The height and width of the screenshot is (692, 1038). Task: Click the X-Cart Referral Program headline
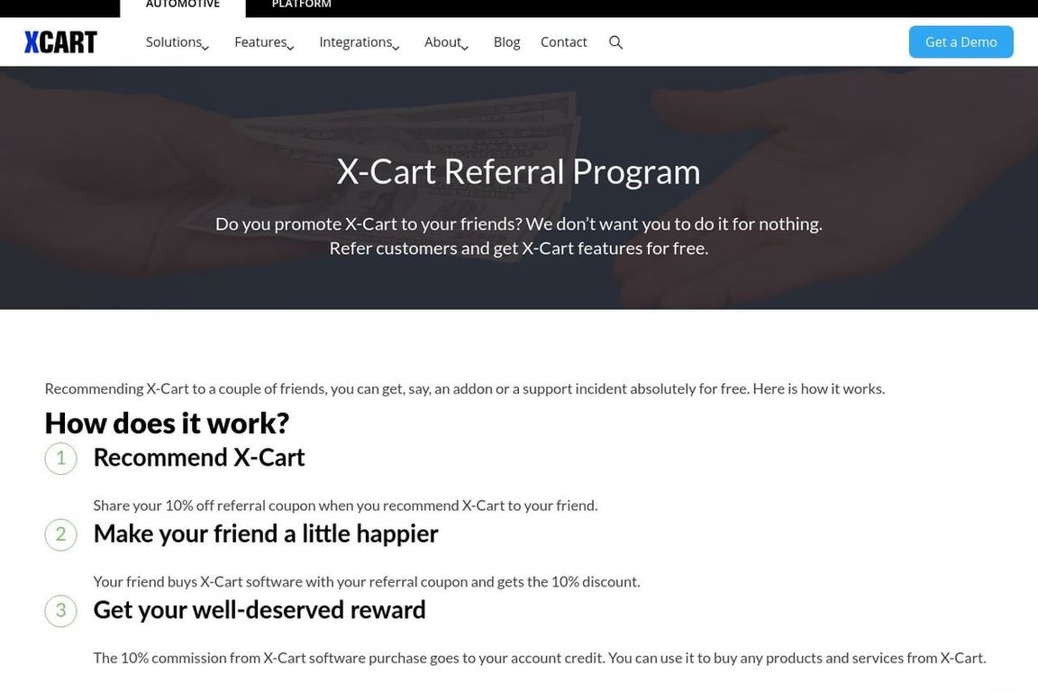click(x=518, y=171)
